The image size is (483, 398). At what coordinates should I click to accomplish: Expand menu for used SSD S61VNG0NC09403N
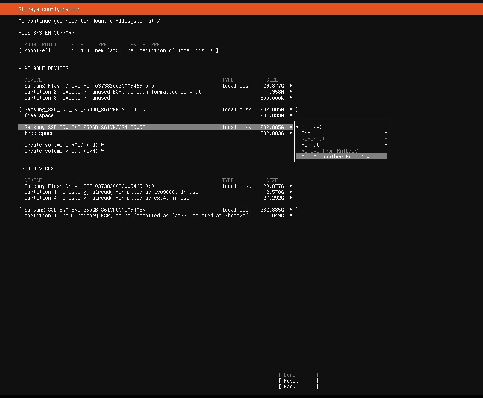[x=291, y=210]
